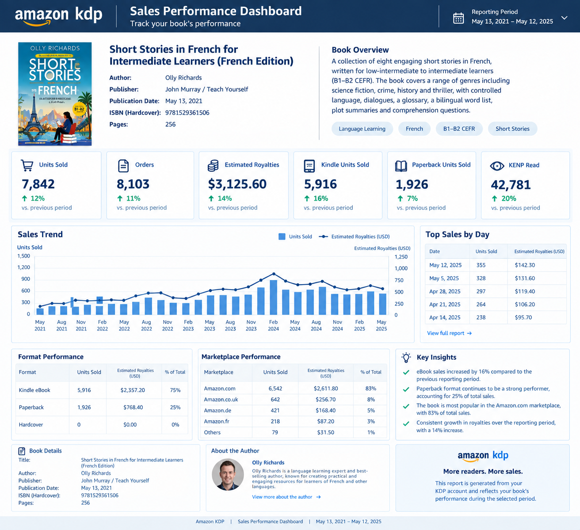Image resolution: width=580 pixels, height=530 pixels.
Task: Toggle the Estimated Royalties (USD) legend line marker
Action: coord(323,236)
